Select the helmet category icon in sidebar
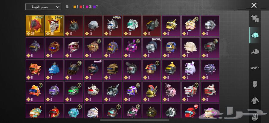 coord(255,35)
